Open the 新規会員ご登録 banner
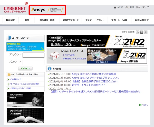The image size is (154, 127). (x=25, y=47)
